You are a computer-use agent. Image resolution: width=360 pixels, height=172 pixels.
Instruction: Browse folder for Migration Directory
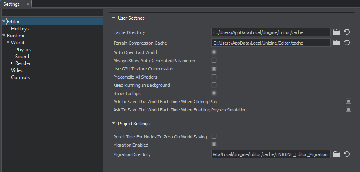(337, 154)
